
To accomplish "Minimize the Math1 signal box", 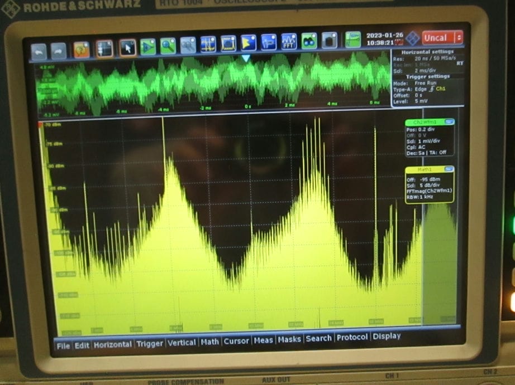I will coord(449,169).
